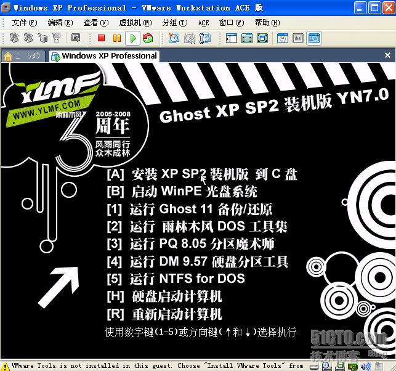Click the new virtual machine sparkle icon
396x371 pixels.
click(x=42, y=38)
